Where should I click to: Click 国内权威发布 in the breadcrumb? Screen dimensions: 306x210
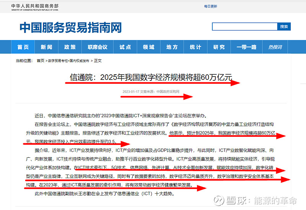pyautogui.click(x=79, y=61)
